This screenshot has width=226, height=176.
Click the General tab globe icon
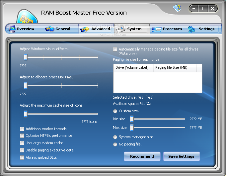pyautogui.click(x=50, y=29)
